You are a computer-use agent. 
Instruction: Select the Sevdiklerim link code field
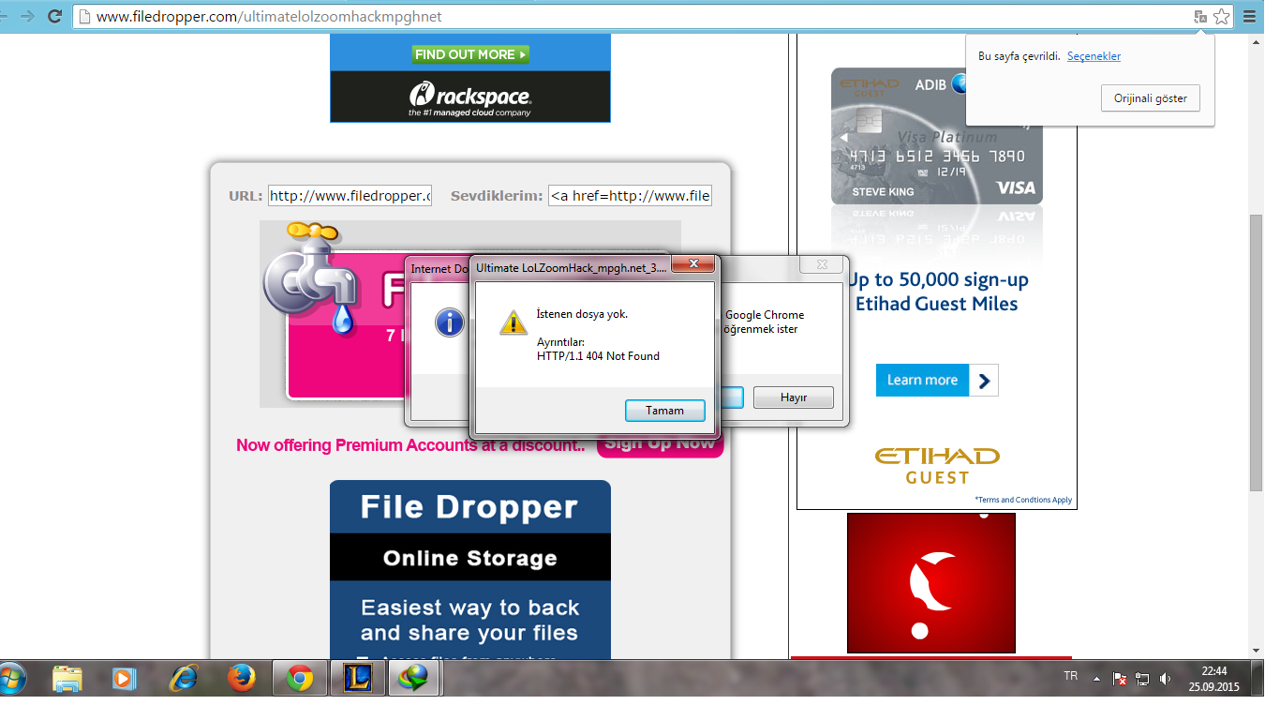[x=630, y=196]
